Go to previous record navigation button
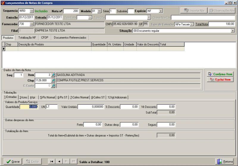The image size is (238, 166). pyautogui.click(x=59, y=162)
